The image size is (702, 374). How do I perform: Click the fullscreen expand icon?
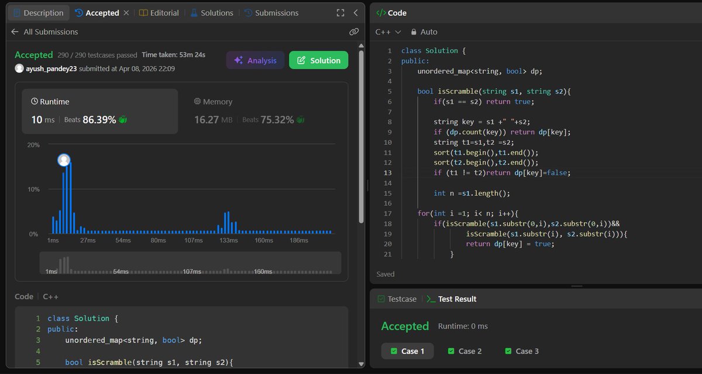point(340,13)
